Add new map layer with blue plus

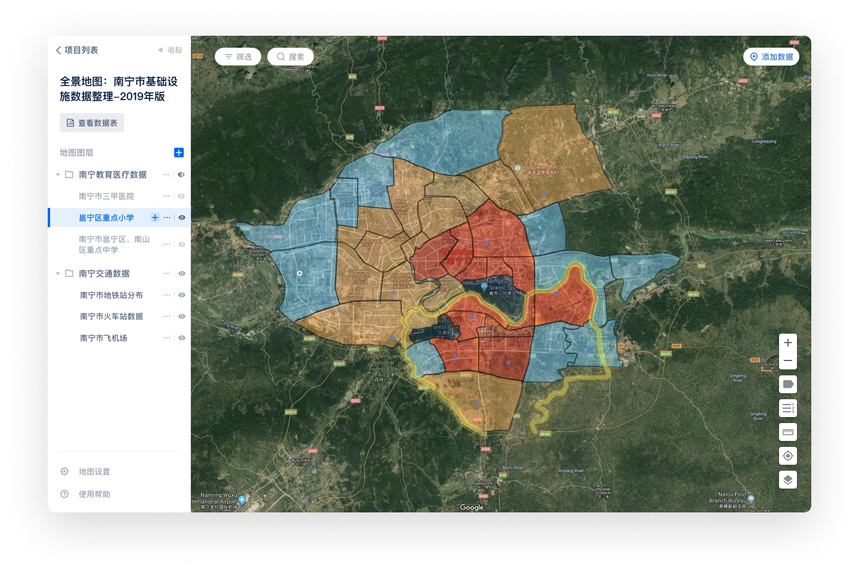(178, 153)
